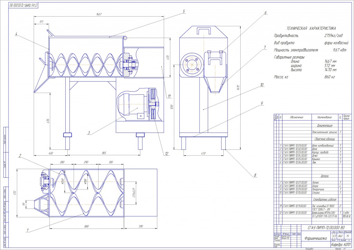Select the "Вид продукта" label
This screenshot has height=250, width=354.
click(284, 43)
